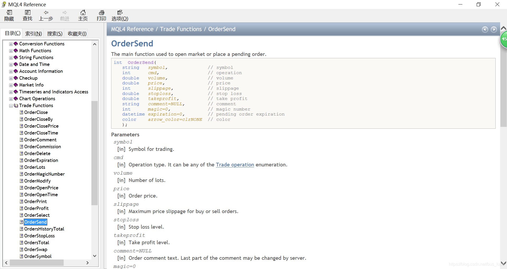Screen dimensions: 507x269
Task: Click the OrderSelect topic page icon
Action: click(x=21, y=215)
